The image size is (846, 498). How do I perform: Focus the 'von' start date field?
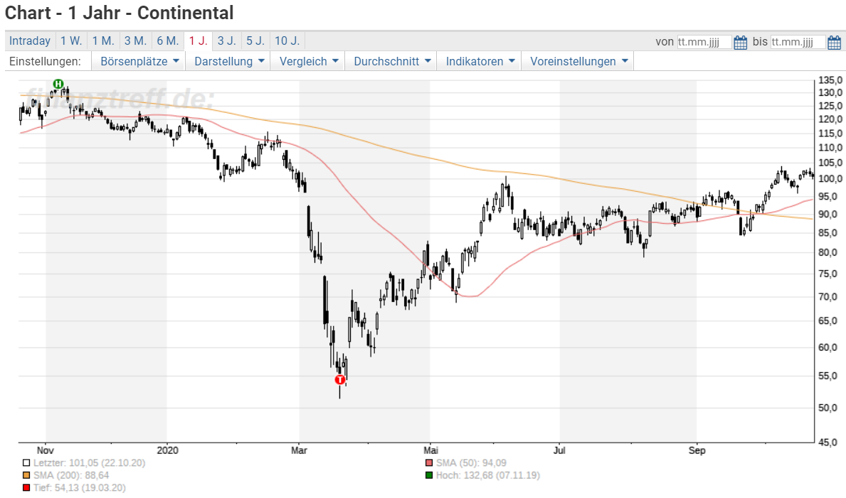(704, 42)
